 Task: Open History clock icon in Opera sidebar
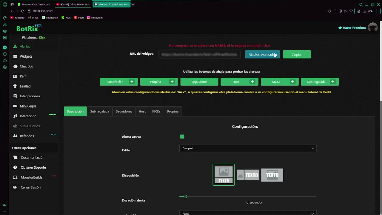click(x=5, y=54)
